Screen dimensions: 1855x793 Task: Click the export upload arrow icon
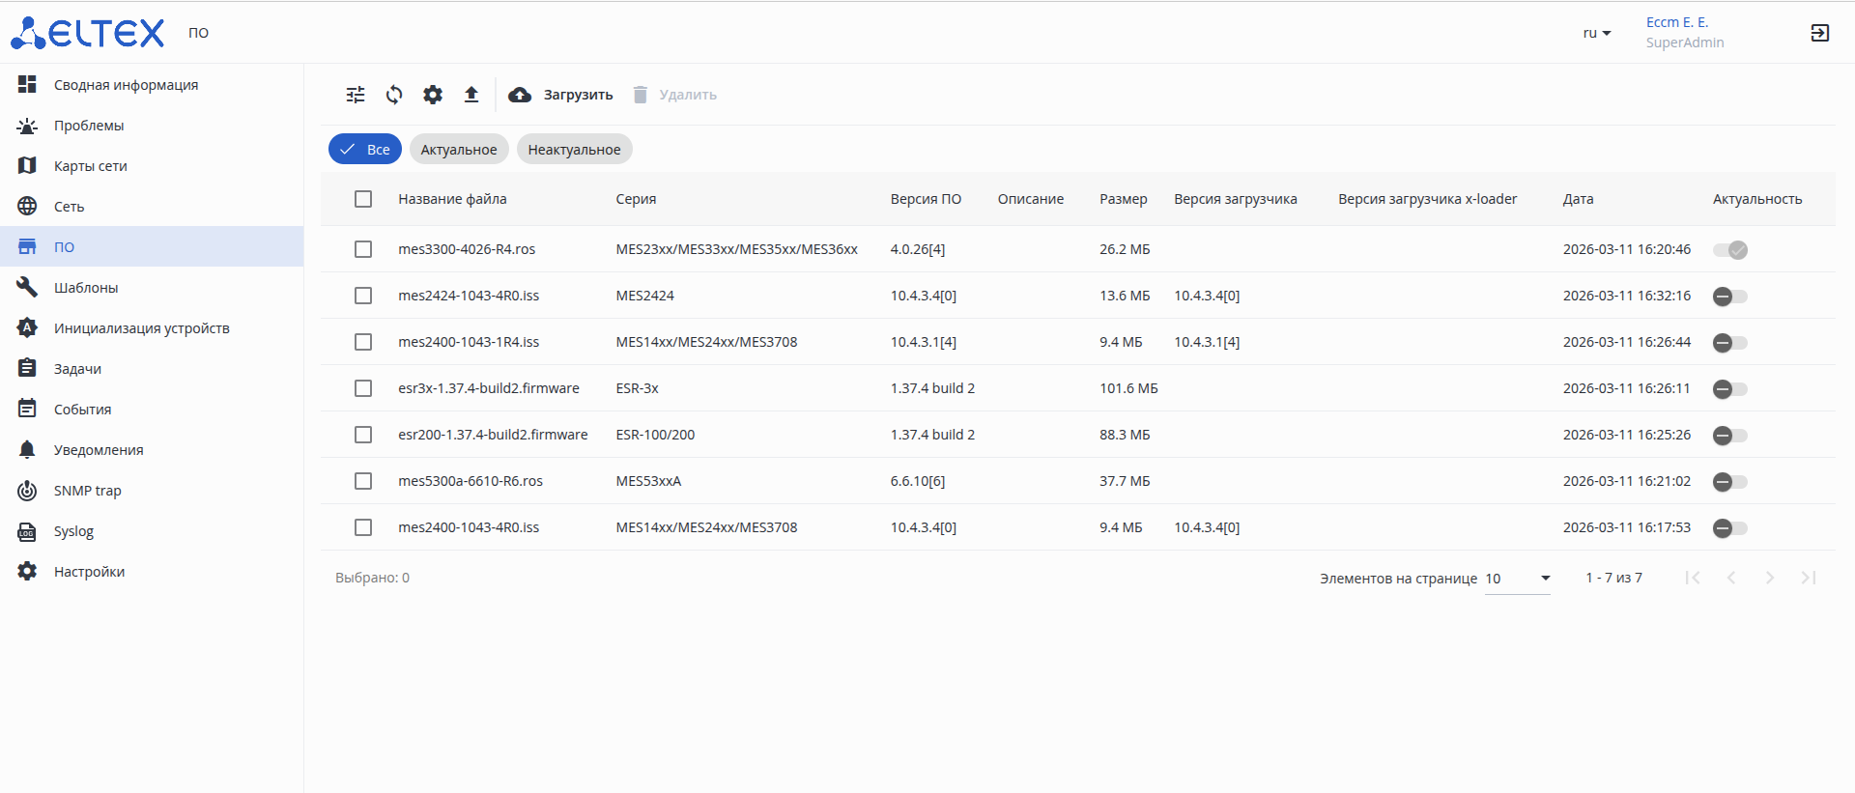point(471,95)
